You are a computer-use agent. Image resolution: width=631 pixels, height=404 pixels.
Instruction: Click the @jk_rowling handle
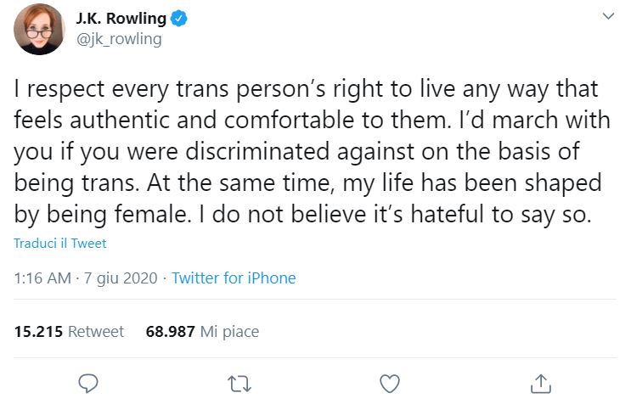(119, 39)
